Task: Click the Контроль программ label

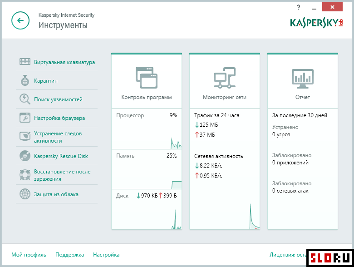Action: click(x=147, y=97)
